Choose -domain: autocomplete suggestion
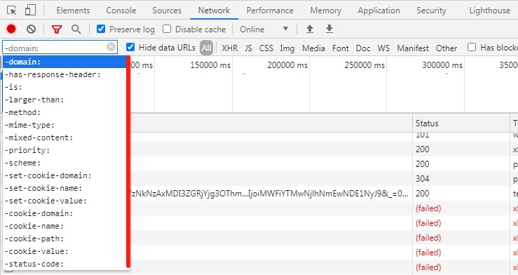518x275 pixels. [64, 62]
